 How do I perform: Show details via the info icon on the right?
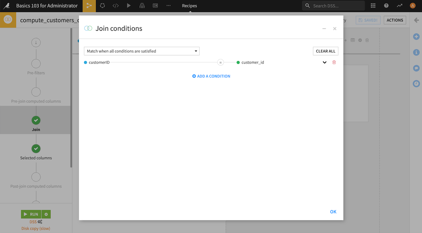tap(416, 52)
